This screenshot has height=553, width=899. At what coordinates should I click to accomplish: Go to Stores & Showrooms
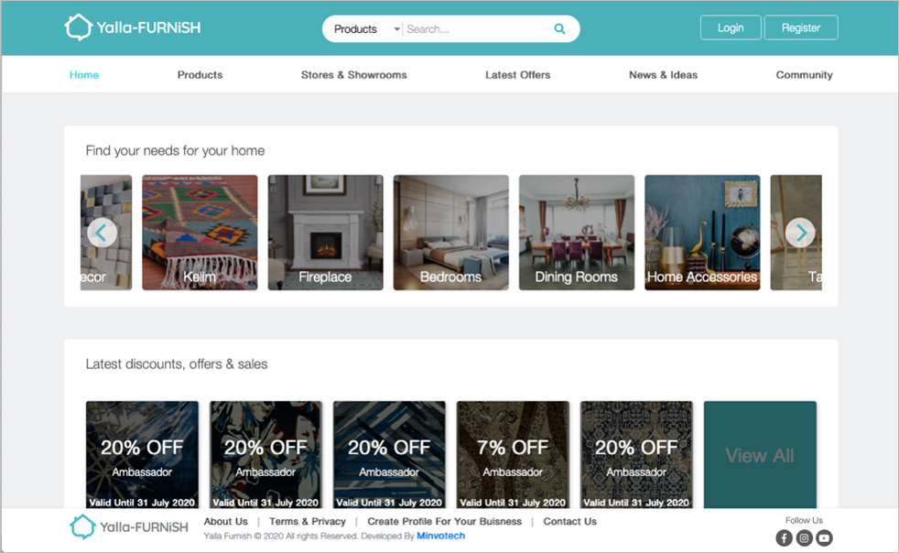coord(353,74)
